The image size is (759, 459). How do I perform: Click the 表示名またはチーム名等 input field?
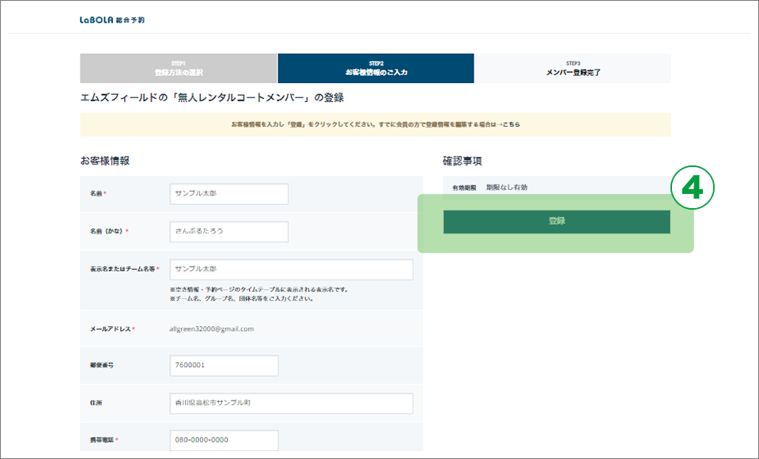tap(291, 269)
